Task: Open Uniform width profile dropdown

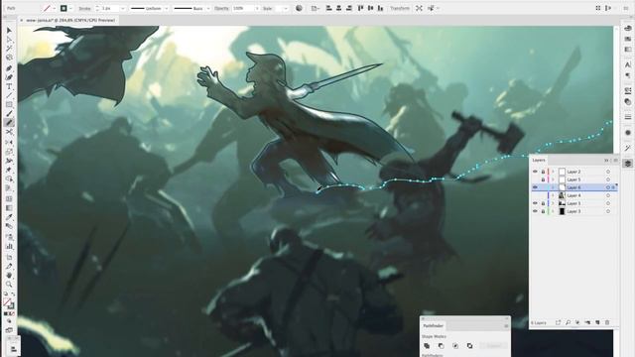Action: point(166,8)
